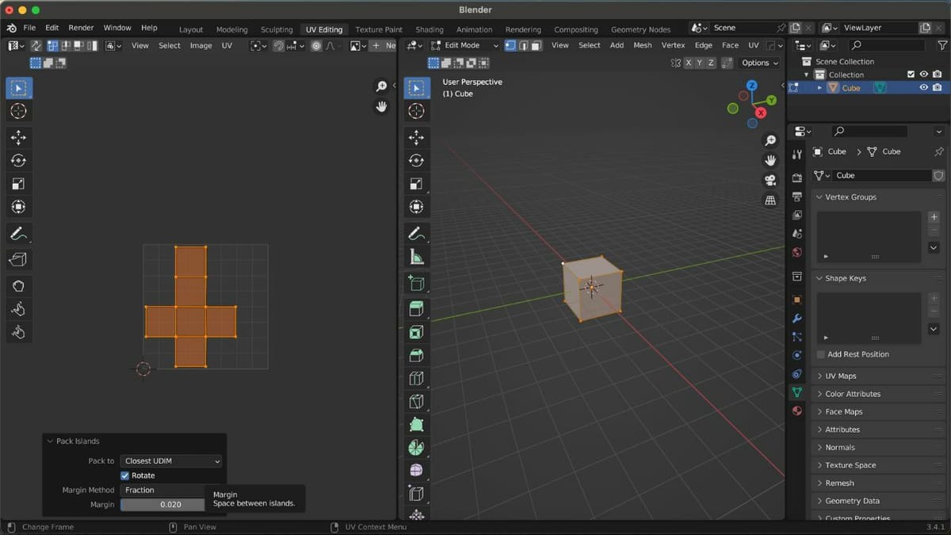Select the Bevel tool in the 3D viewport
Screen dimensions: 951x535
pos(416,355)
